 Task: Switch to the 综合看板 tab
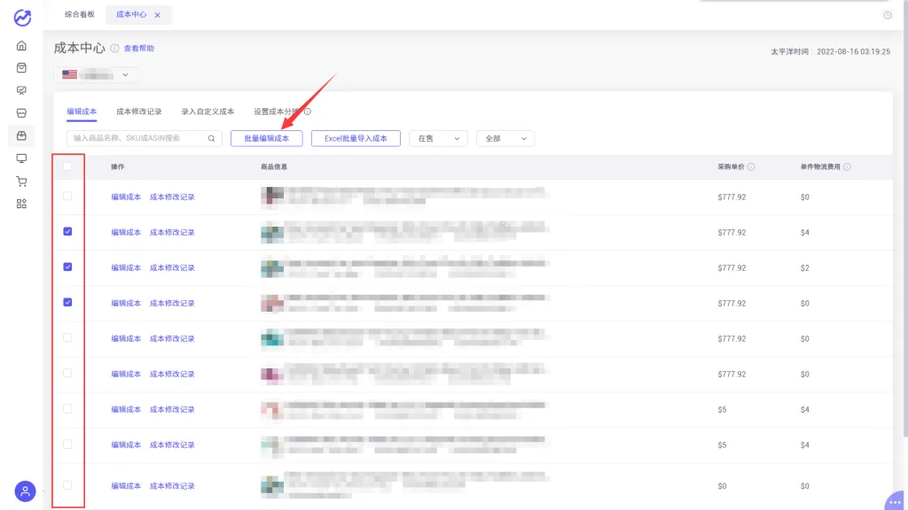click(x=79, y=14)
